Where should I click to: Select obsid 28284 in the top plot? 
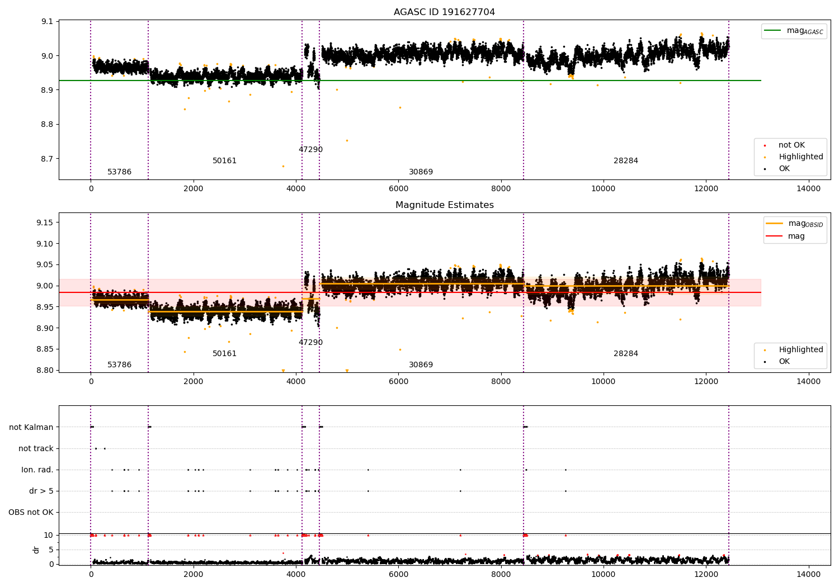(x=626, y=161)
